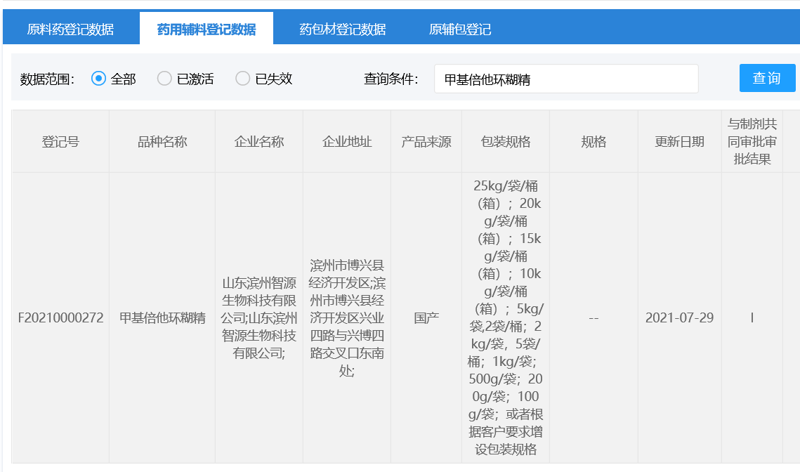Select the 原辅包登记 tab

click(x=461, y=28)
